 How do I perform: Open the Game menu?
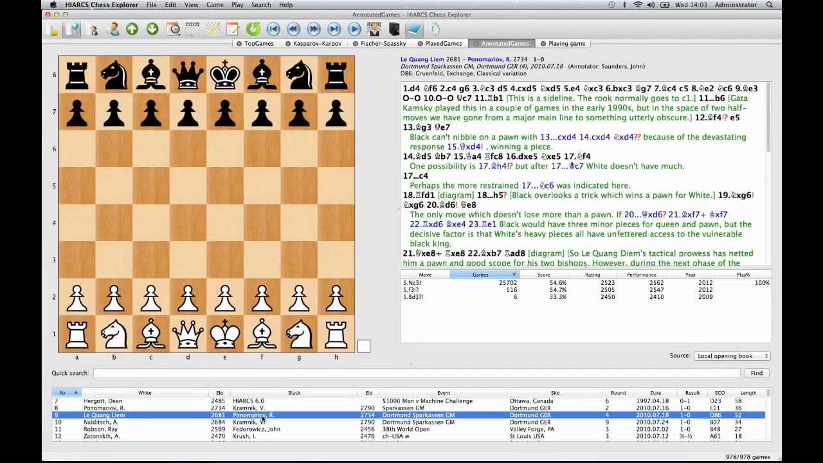coord(215,5)
